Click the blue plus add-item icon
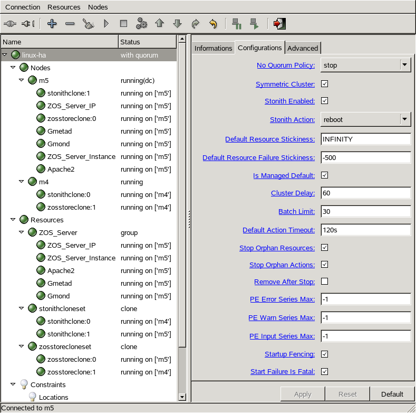The image size is (416, 413). 52,24
